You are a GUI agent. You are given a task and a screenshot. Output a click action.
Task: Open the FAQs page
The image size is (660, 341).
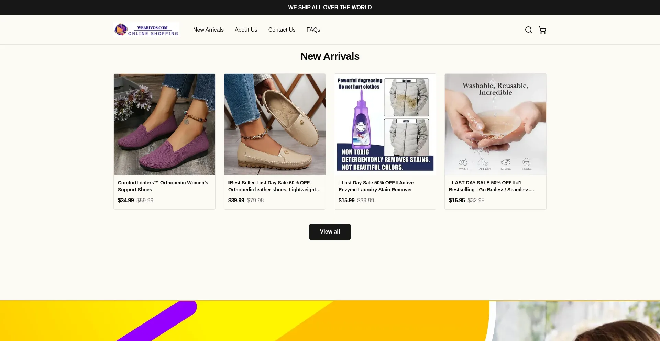click(313, 30)
